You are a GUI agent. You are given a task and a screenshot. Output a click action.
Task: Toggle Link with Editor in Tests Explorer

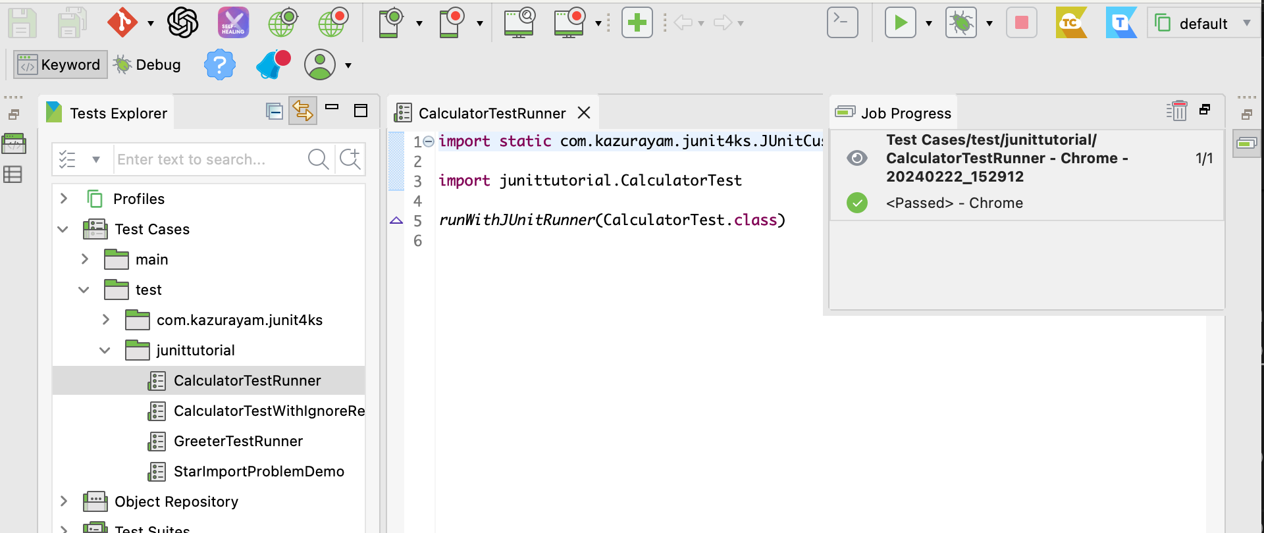pos(303,111)
